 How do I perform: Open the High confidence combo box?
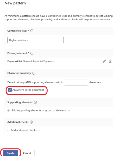tap(35, 40)
